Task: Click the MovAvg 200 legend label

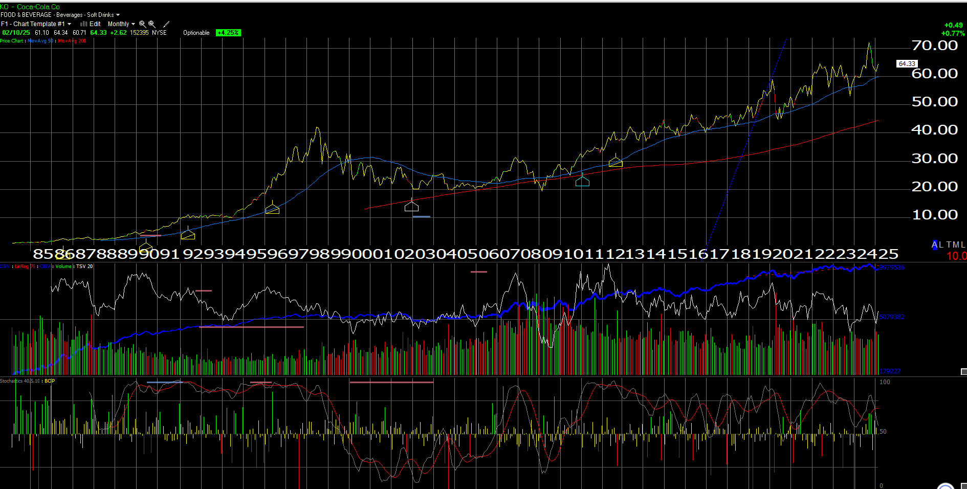Action: [x=72, y=41]
